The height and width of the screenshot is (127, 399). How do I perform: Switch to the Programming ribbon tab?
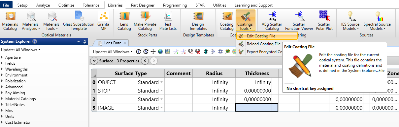click(x=175, y=5)
